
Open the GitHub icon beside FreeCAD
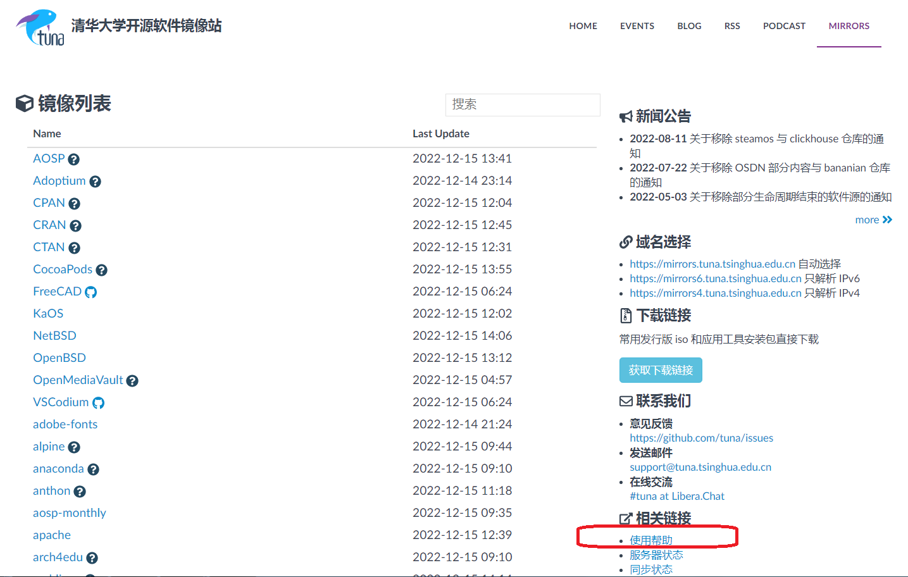(90, 292)
